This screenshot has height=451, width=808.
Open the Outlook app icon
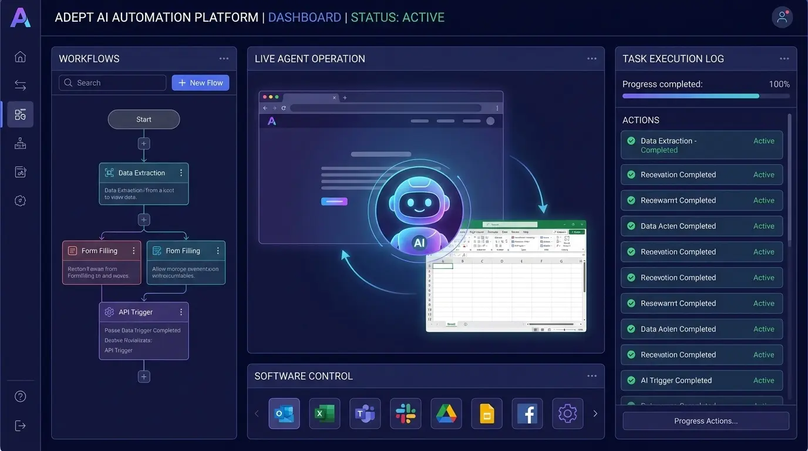pos(284,413)
